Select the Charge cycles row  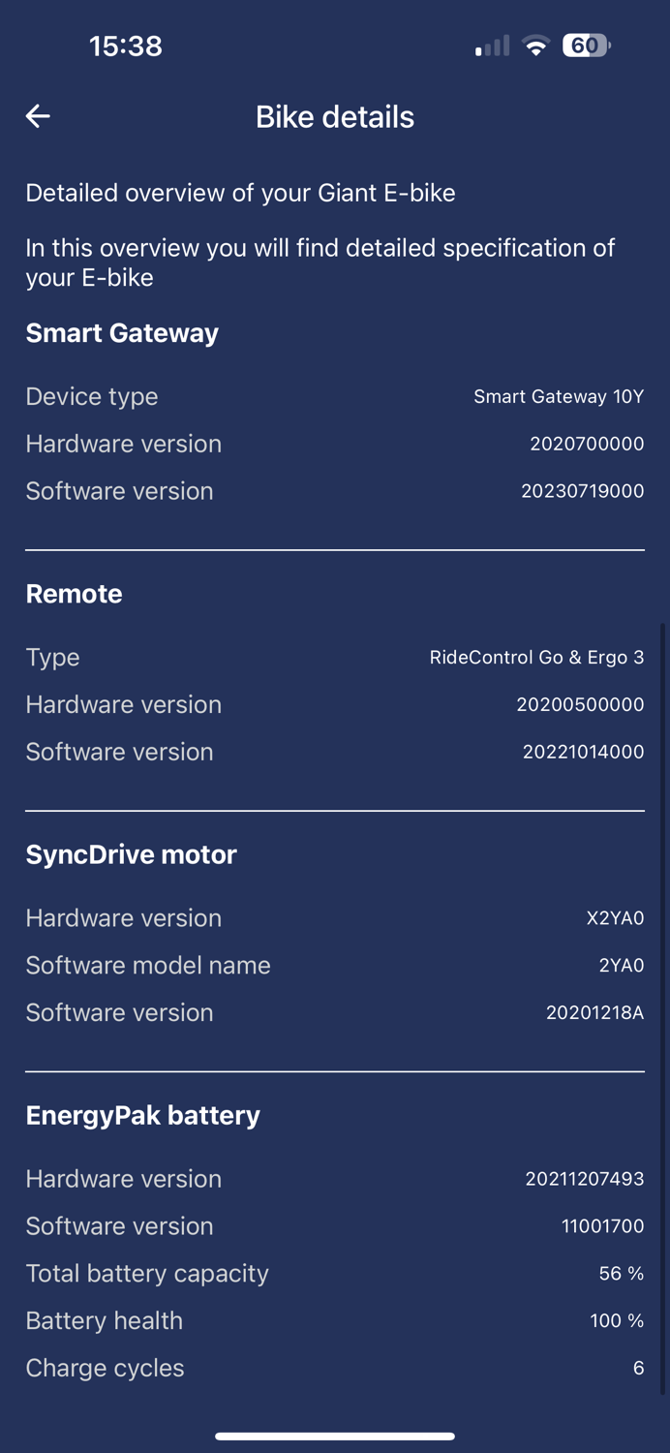point(335,1368)
